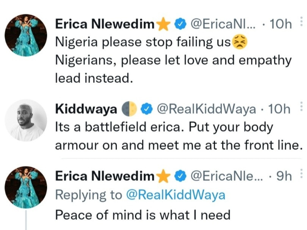Open Erica Nlewedim's avatar on the first tweet

coord(26,36)
